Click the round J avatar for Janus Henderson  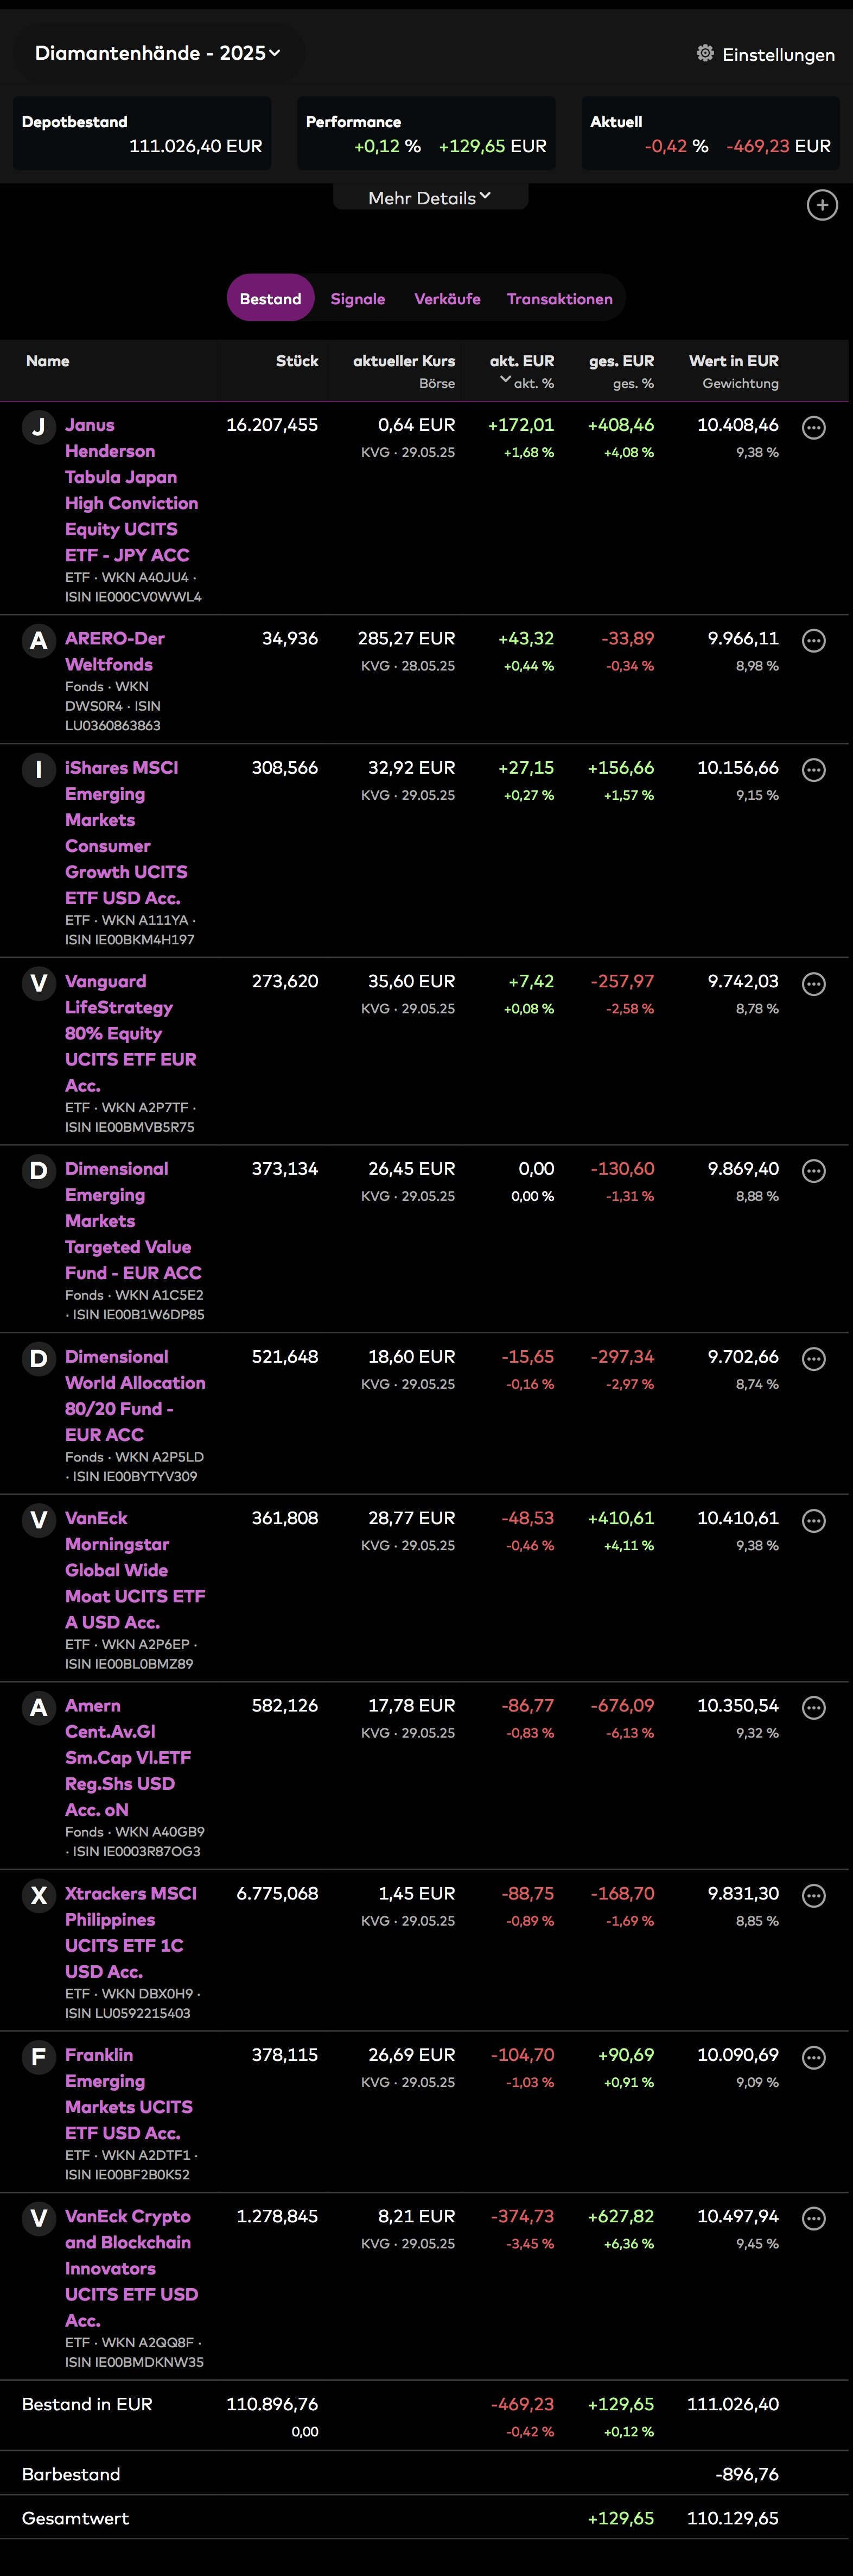click(x=39, y=428)
